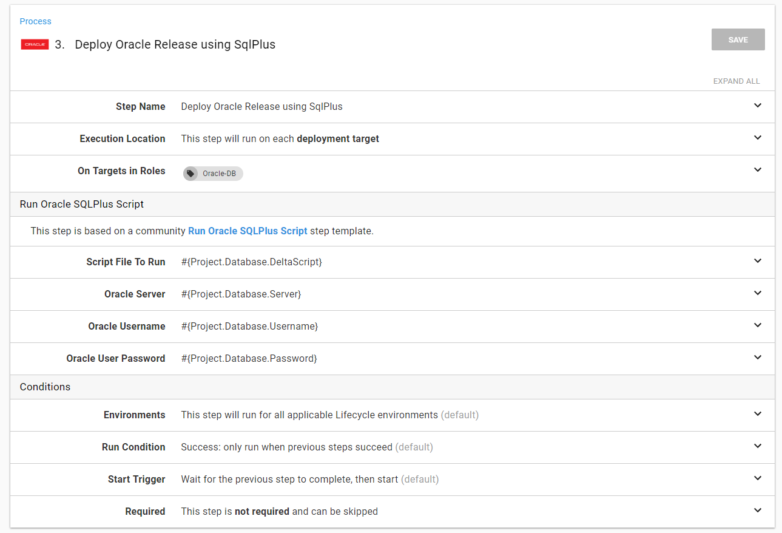Expand the Required setting chevron

(757, 511)
